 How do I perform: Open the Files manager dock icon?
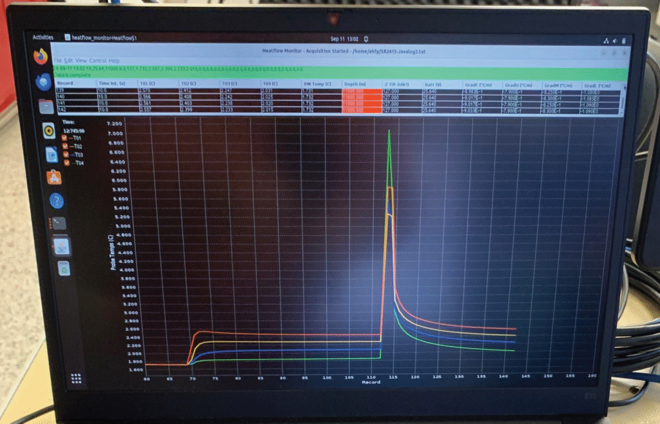tap(46, 106)
